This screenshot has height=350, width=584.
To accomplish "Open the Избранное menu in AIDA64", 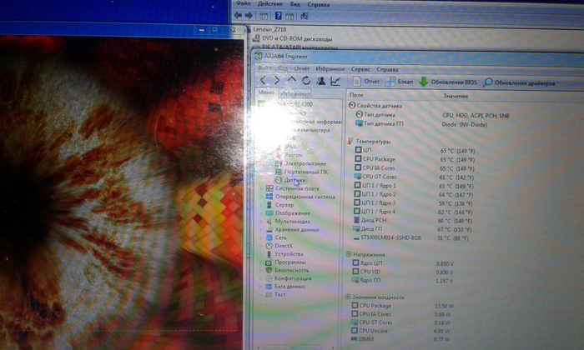I will pos(331,69).
